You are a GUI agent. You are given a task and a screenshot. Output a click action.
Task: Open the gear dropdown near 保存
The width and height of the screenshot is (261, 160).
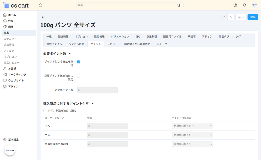pyautogui.click(x=241, y=17)
